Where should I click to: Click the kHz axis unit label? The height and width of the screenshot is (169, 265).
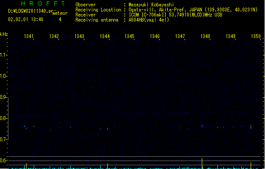click(x=4, y=34)
